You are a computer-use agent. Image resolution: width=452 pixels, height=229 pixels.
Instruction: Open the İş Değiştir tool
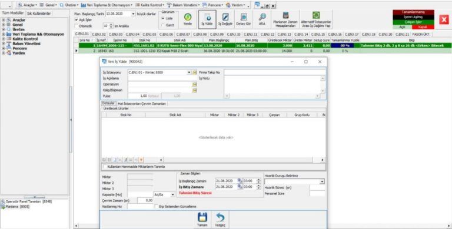point(225,18)
